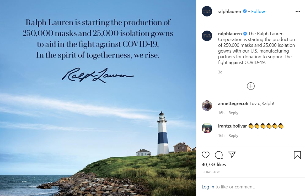Reply to annettegreco6's comment
This screenshot has height=196, width=305.
(233, 113)
